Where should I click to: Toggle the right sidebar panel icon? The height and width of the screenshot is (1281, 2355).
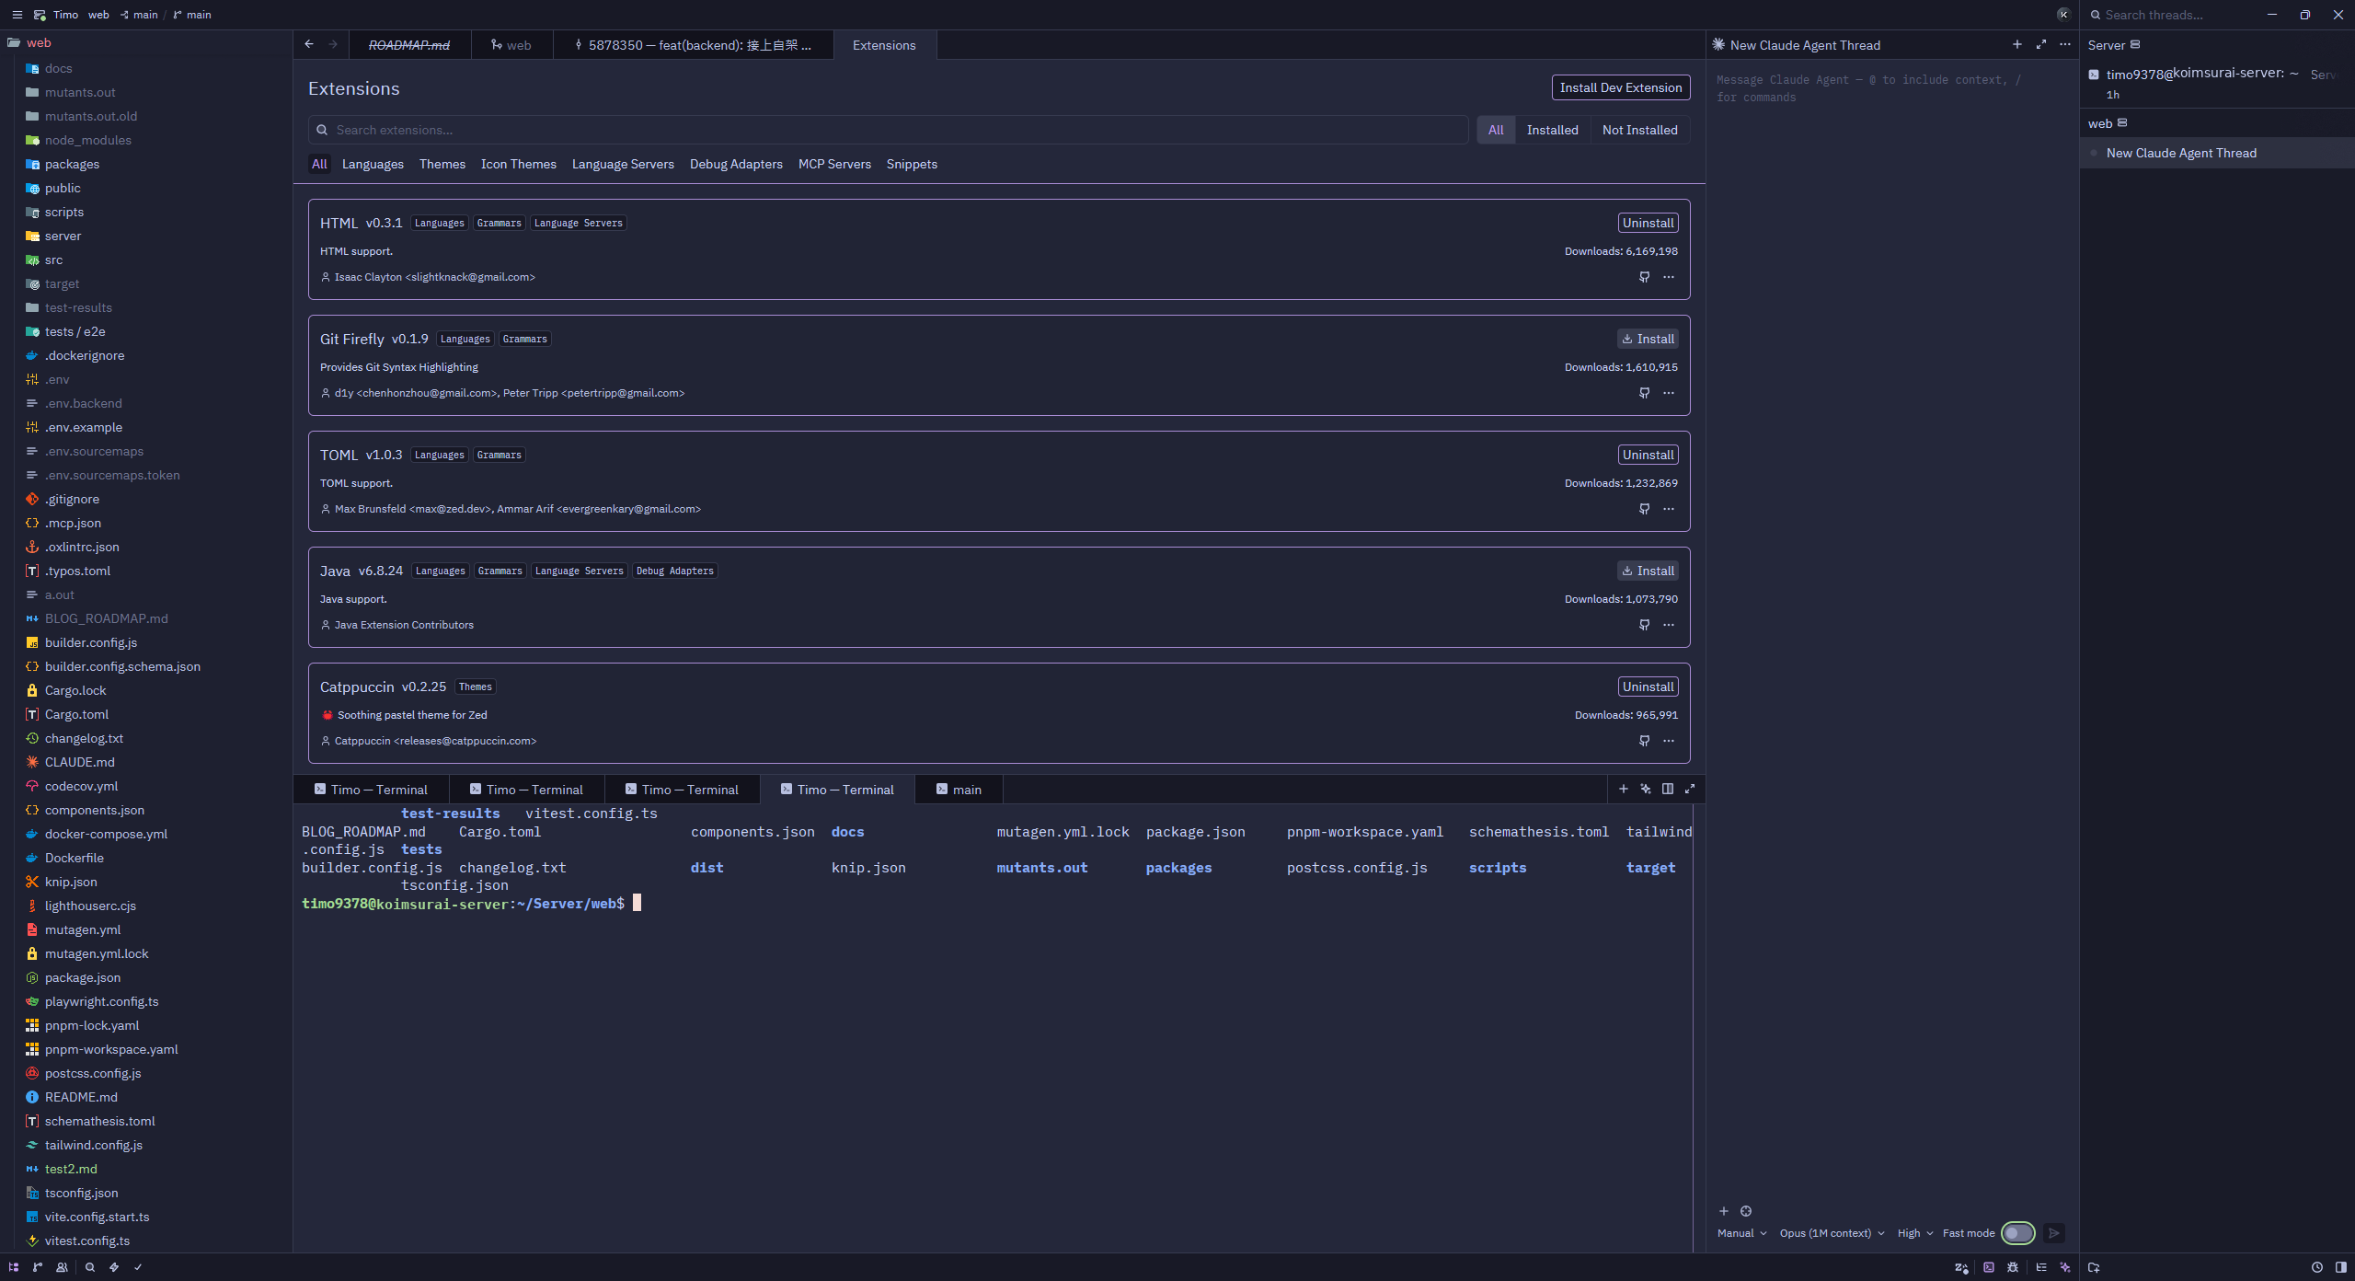[x=2341, y=1267]
